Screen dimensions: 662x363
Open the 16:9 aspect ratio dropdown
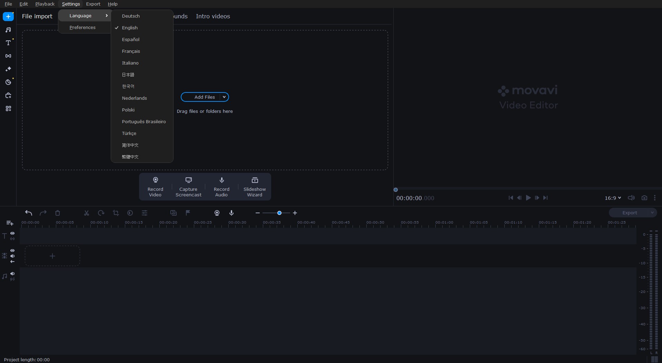(x=613, y=198)
